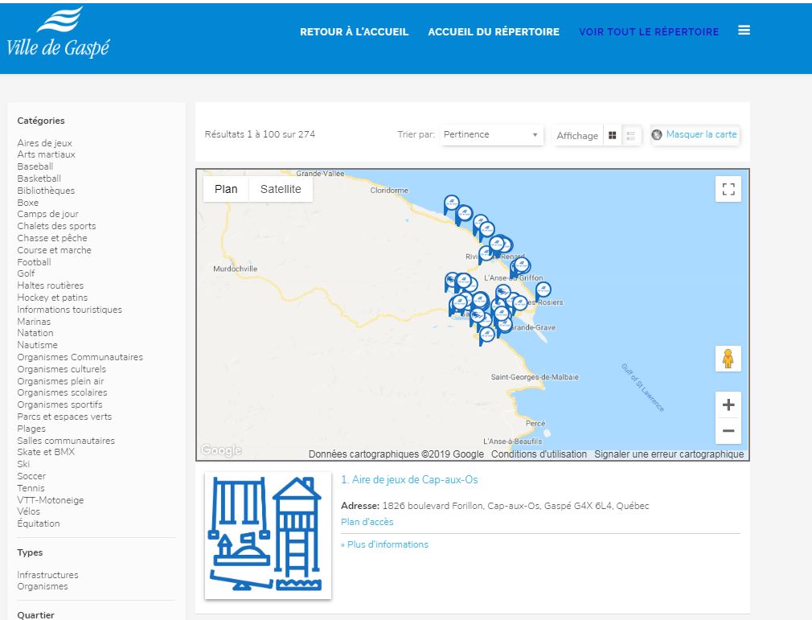The height and width of the screenshot is (620, 812).
Task: Open Voir tout le répertoire
Action: point(648,32)
